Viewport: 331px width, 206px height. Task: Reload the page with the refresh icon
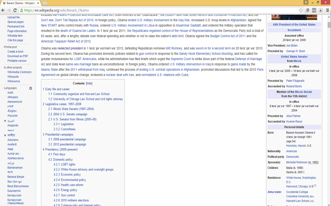click(15, 10)
